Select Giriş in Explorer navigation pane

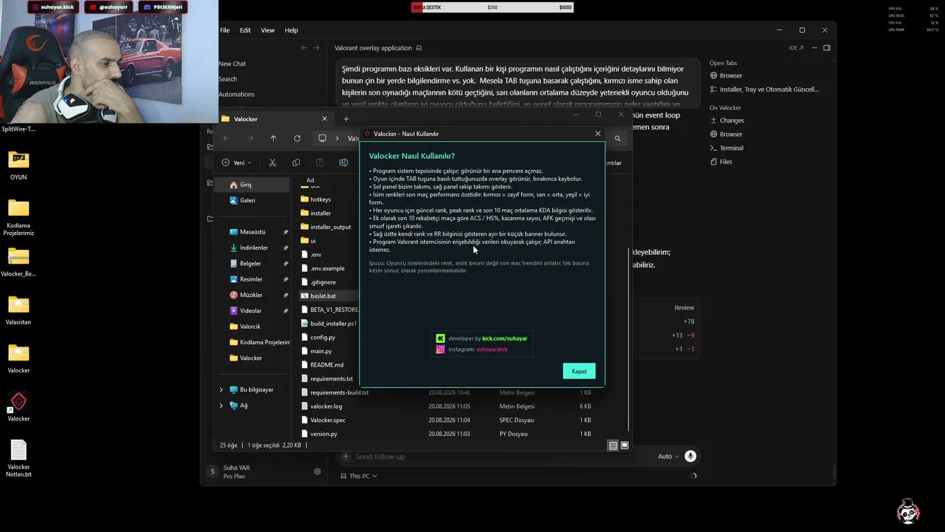[x=252, y=185]
